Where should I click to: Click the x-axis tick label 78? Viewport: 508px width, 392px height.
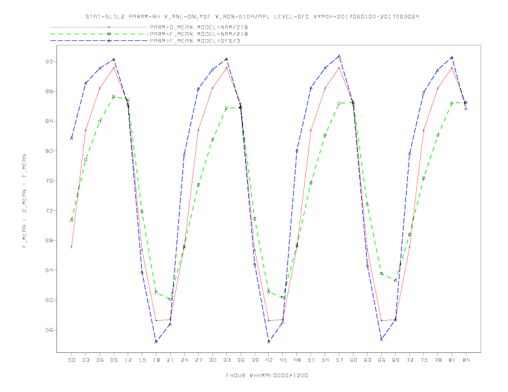pyautogui.click(x=438, y=360)
